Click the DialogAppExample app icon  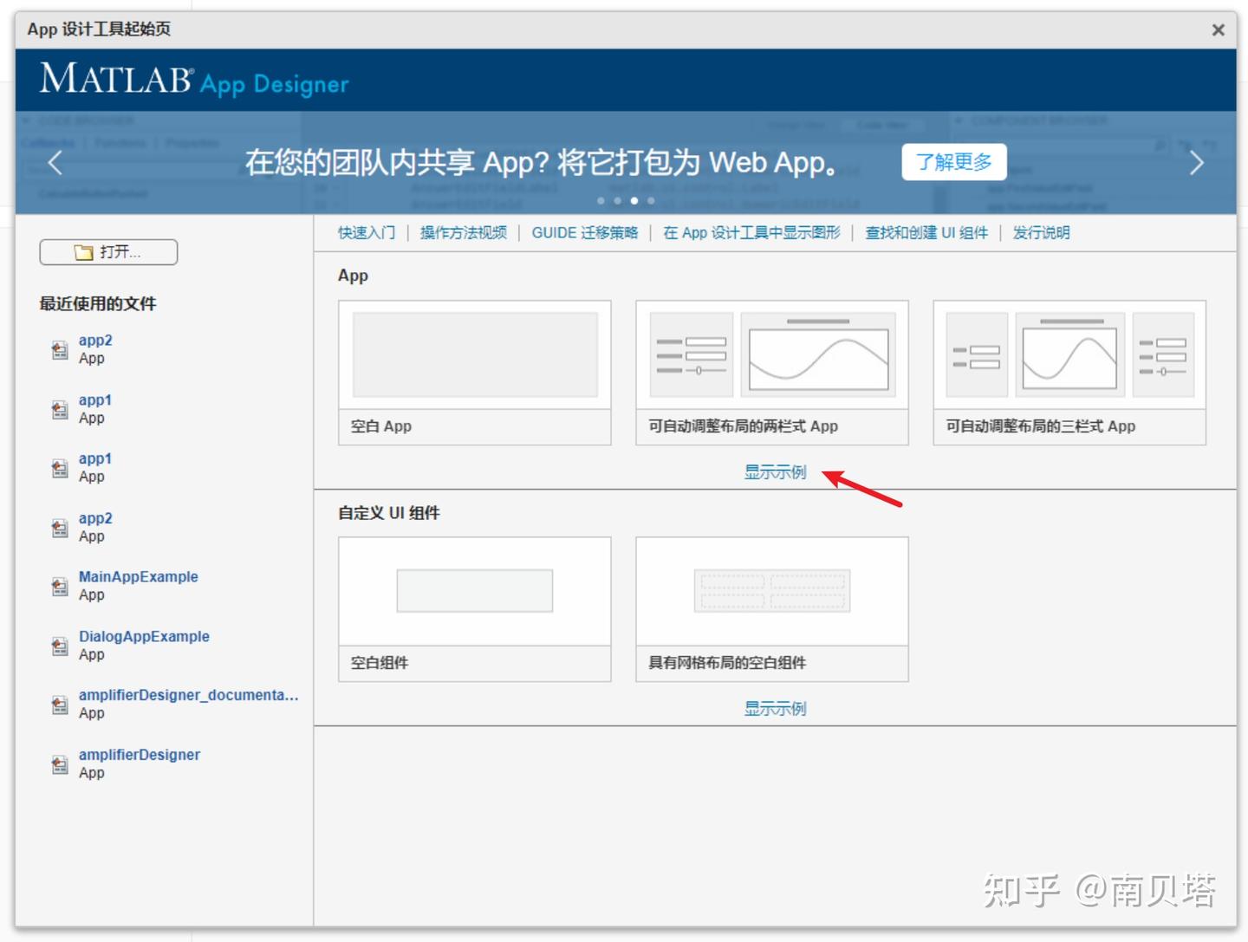pyautogui.click(x=58, y=646)
